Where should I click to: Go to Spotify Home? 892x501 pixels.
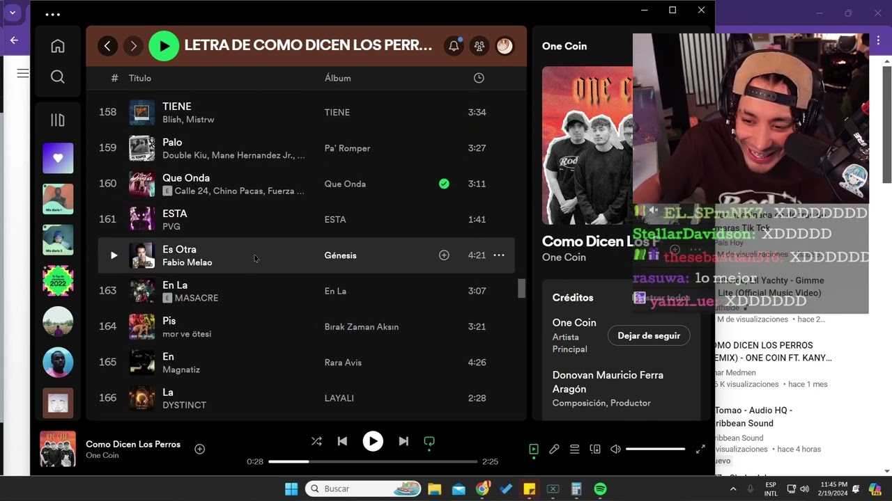(x=58, y=46)
